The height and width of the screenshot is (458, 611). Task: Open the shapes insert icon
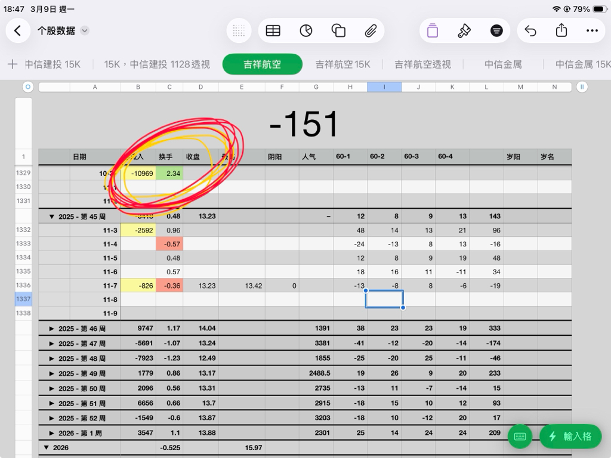[338, 30]
